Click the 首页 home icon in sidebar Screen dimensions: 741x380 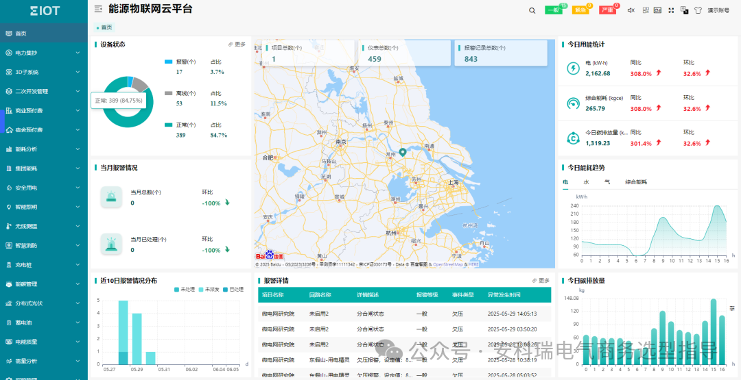tap(8, 34)
